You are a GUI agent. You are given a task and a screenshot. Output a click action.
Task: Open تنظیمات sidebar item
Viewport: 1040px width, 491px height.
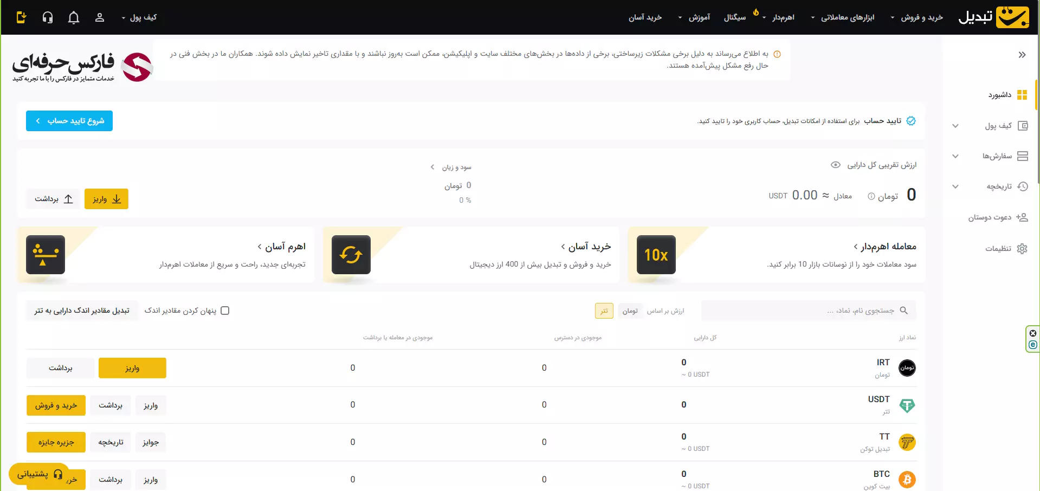click(998, 249)
